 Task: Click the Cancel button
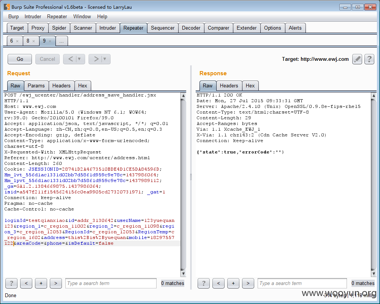[47, 59]
